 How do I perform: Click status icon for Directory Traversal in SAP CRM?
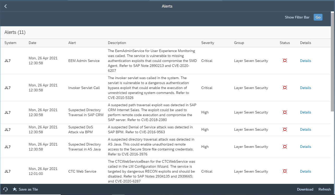(285, 112)
